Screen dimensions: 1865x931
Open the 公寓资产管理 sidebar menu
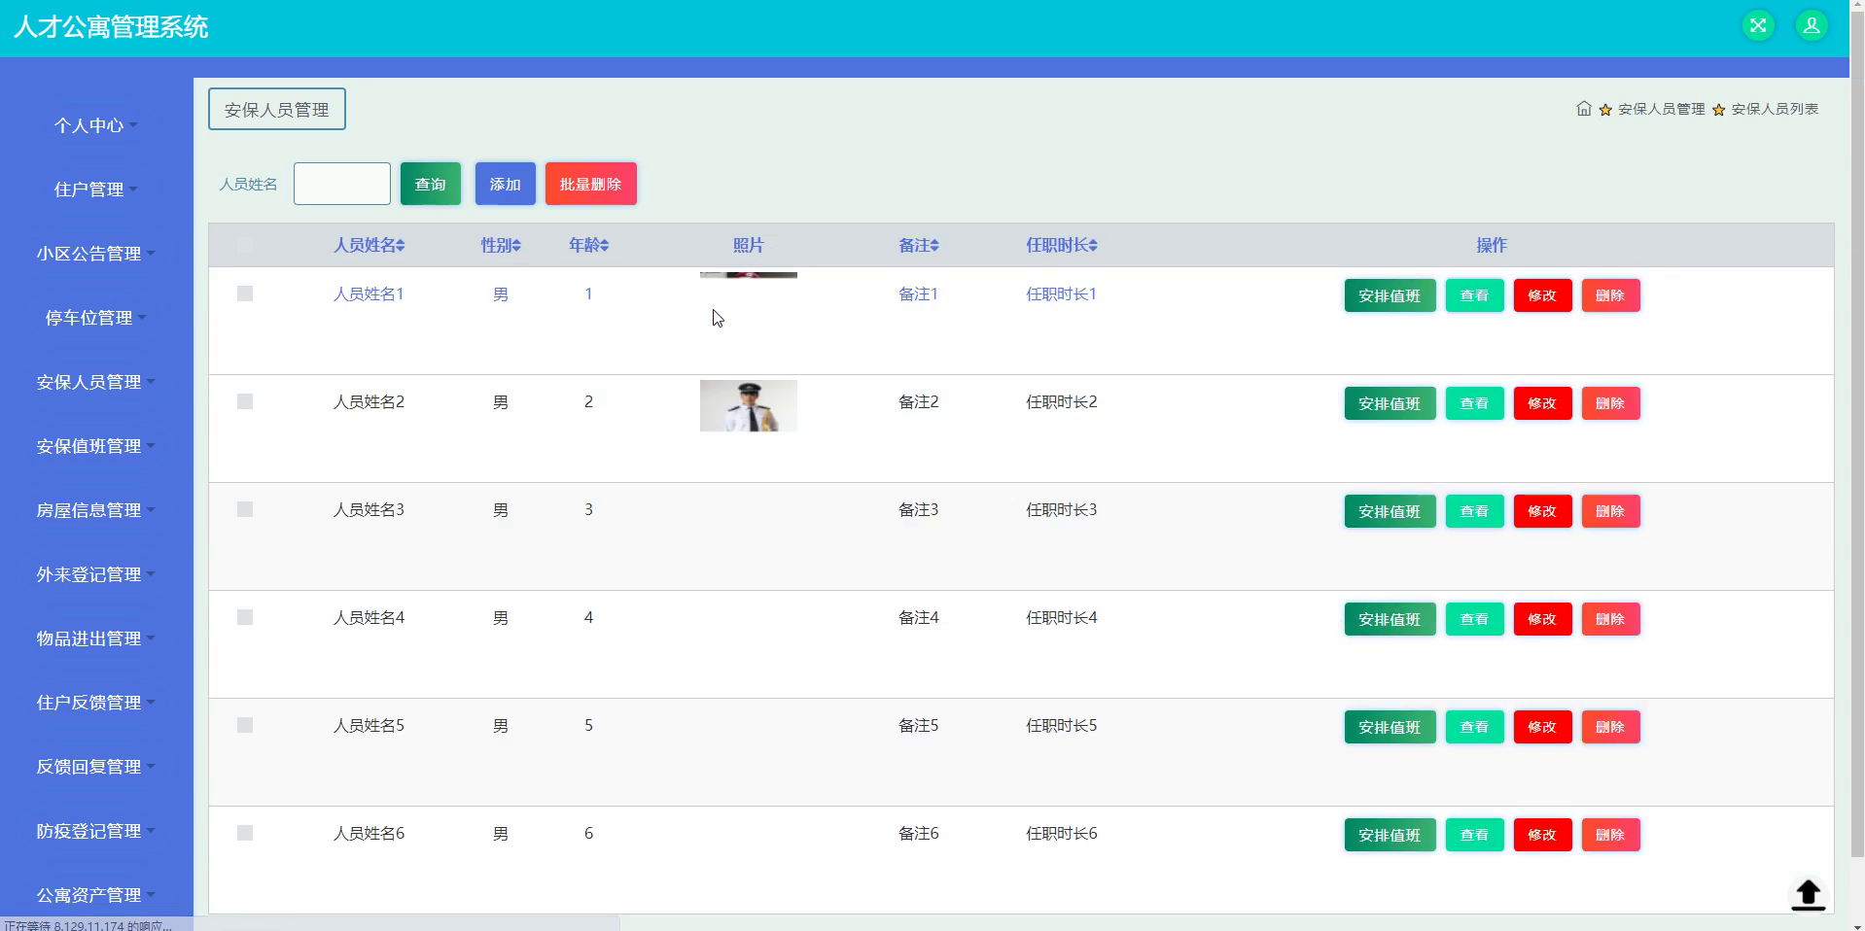point(96,895)
